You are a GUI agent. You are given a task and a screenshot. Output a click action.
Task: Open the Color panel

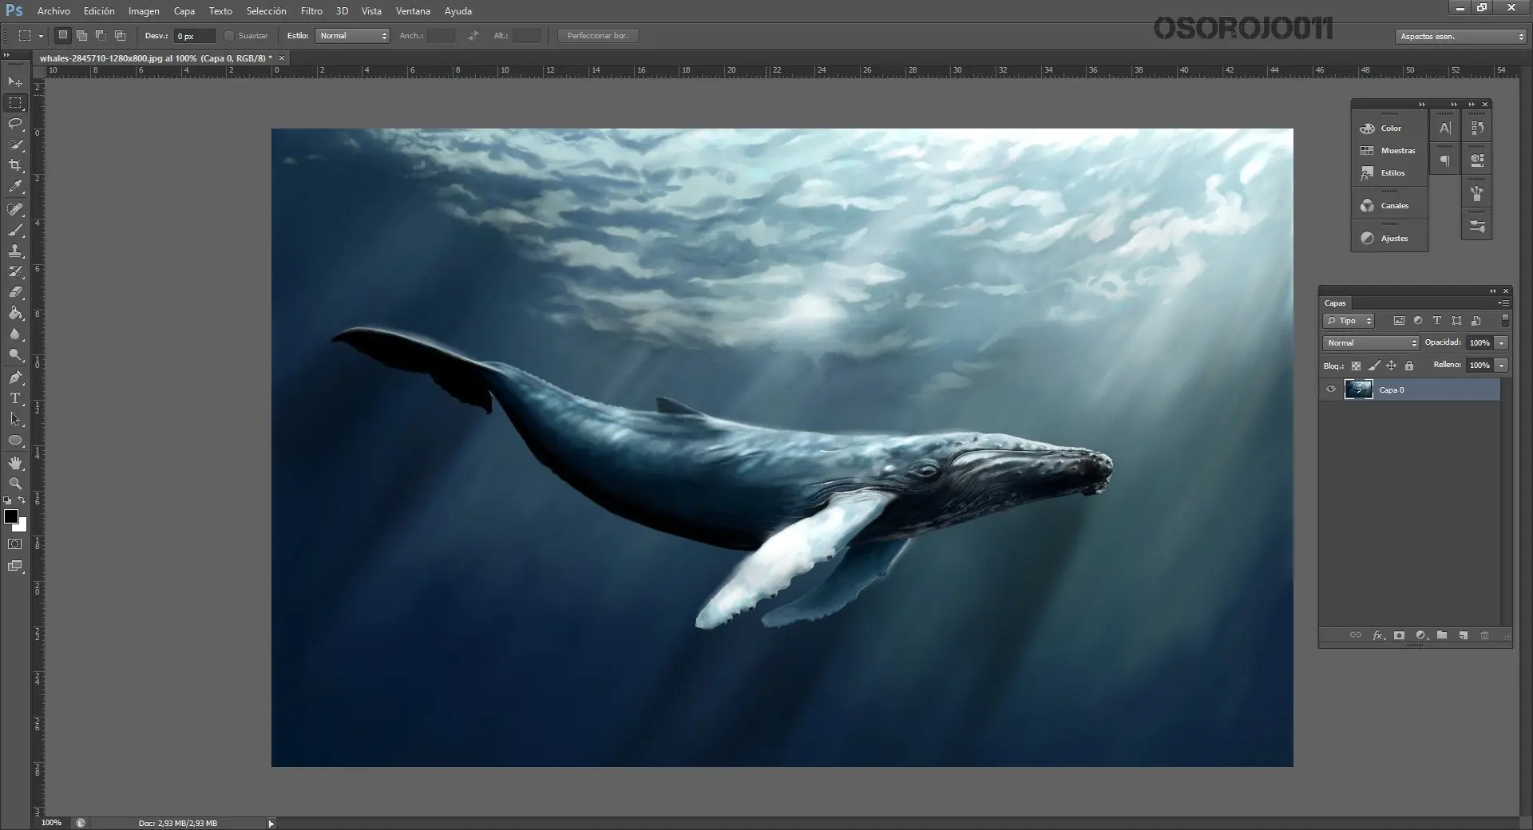coord(1389,128)
